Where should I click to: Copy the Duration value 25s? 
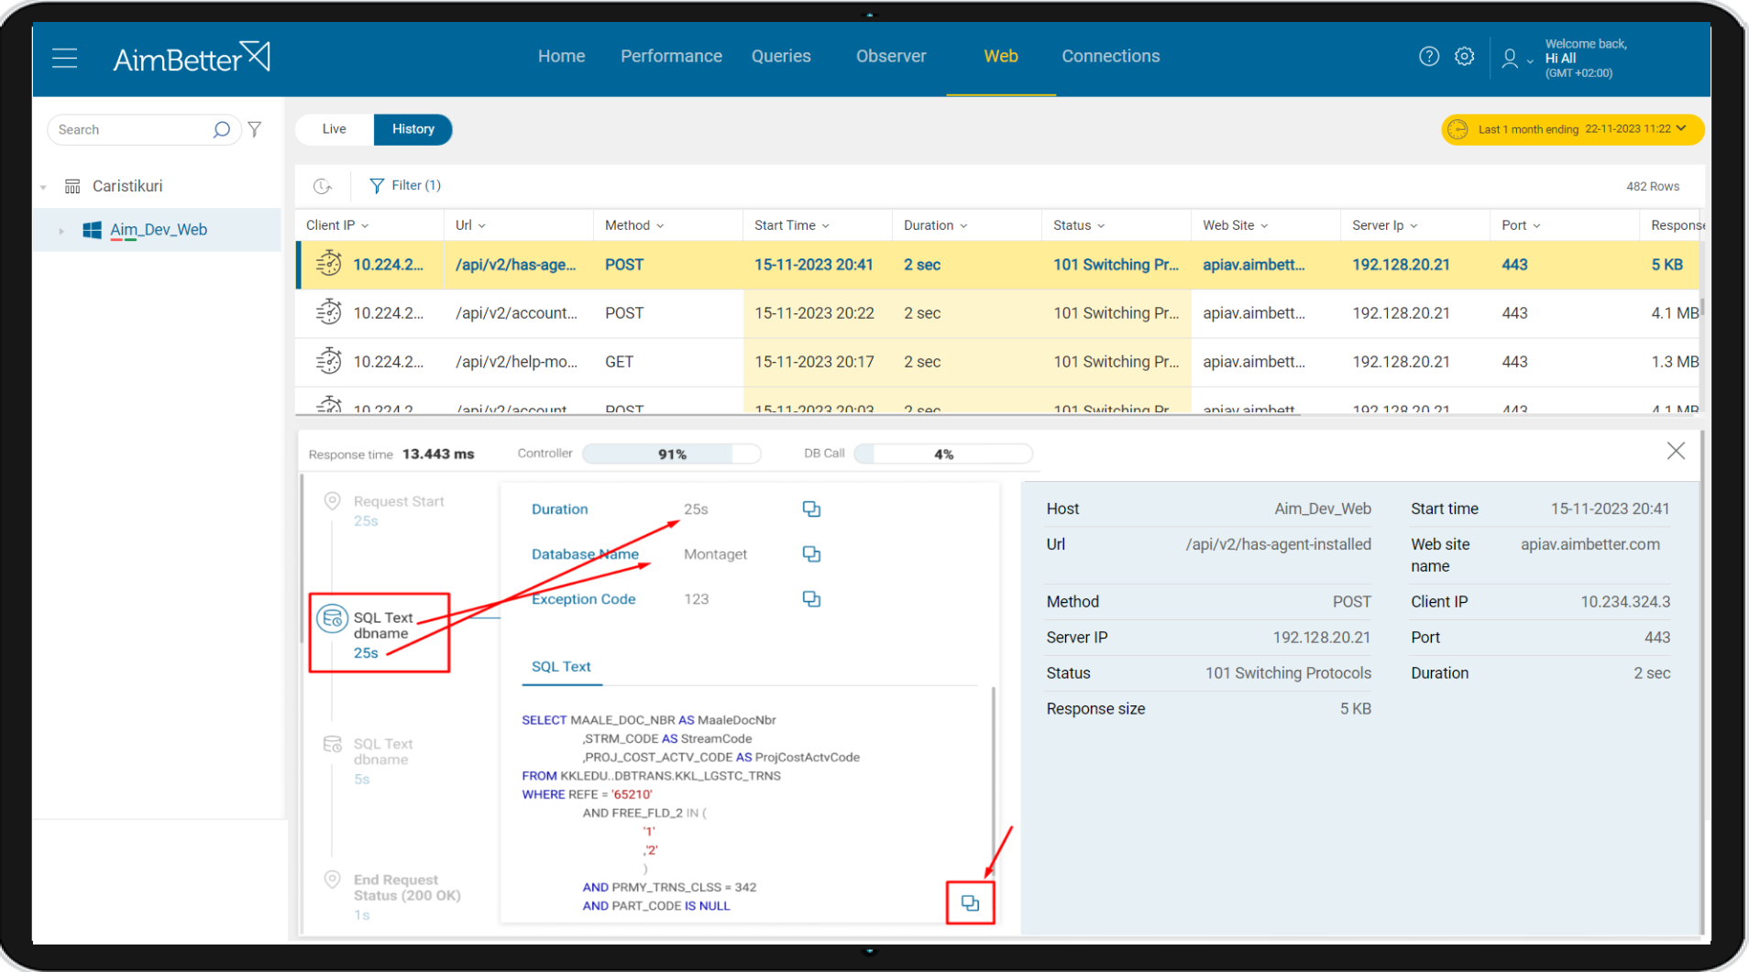point(811,509)
